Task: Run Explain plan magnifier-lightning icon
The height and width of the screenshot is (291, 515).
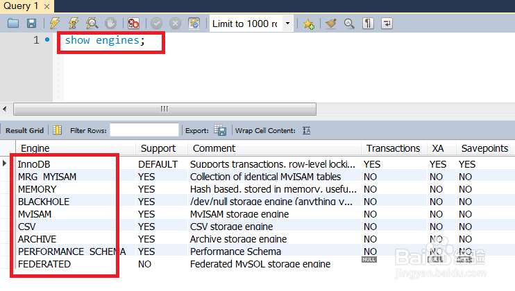Action: tap(92, 24)
